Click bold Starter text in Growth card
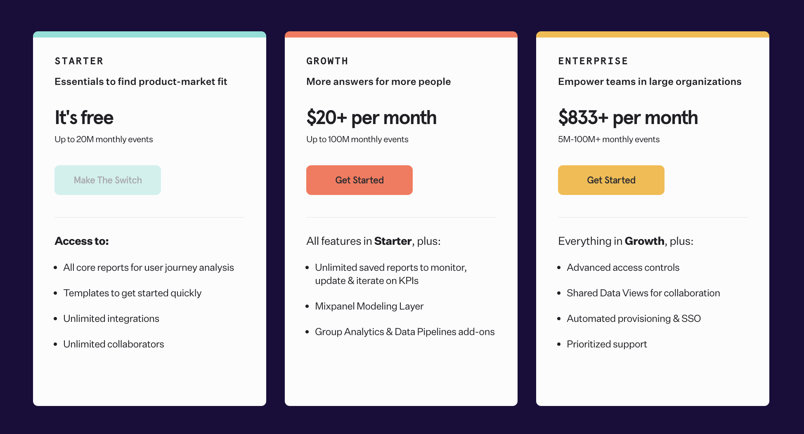 pyautogui.click(x=393, y=241)
